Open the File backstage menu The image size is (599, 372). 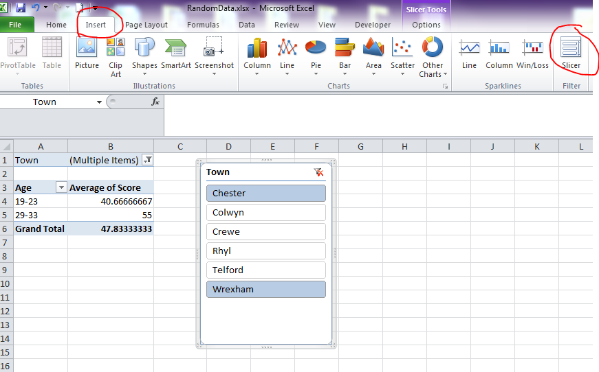click(15, 25)
